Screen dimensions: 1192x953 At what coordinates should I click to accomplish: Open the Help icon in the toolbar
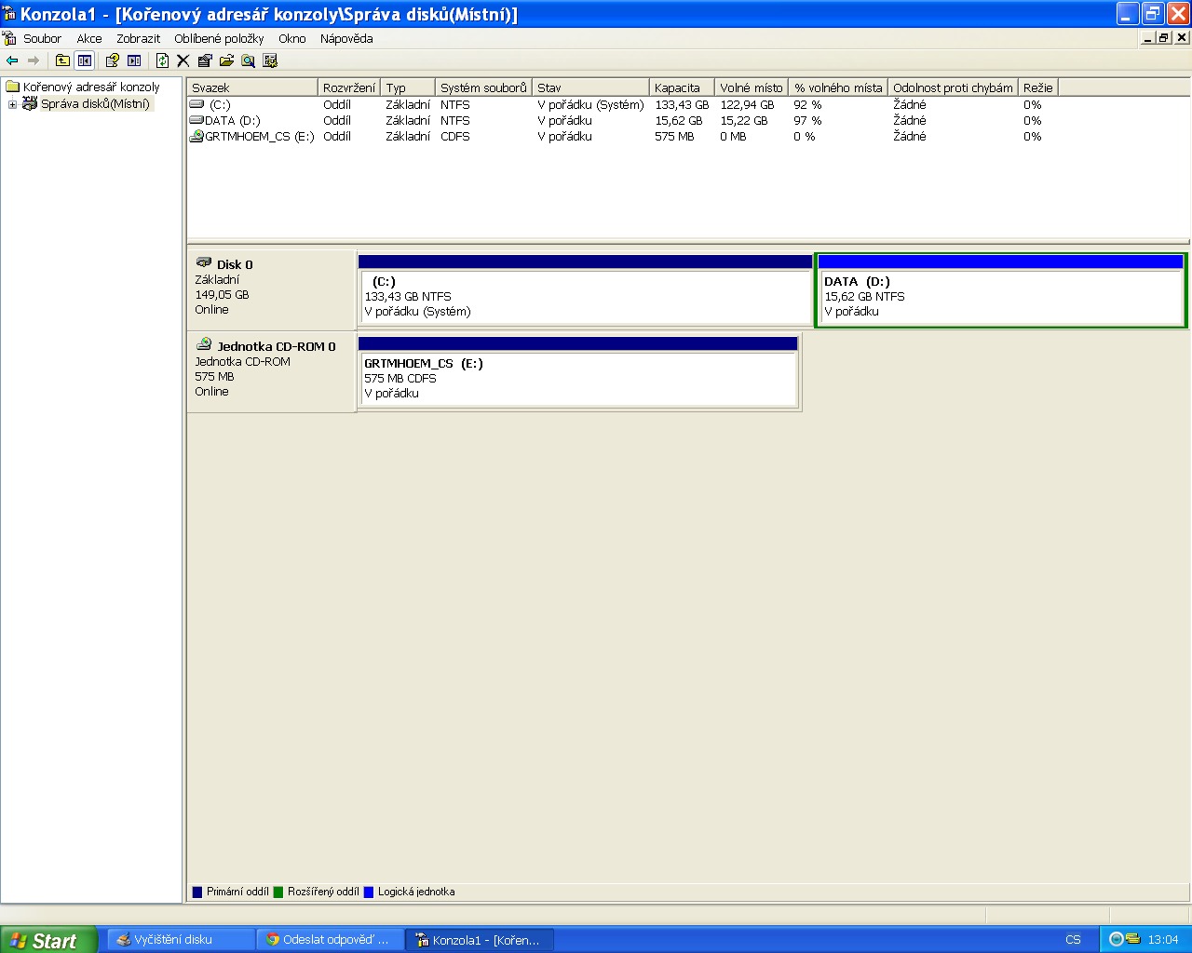(x=113, y=60)
